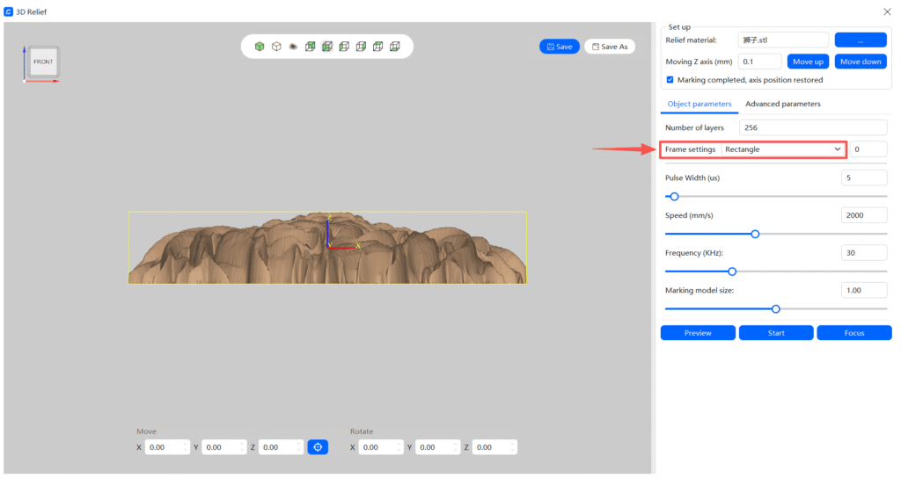Click the Rotate Z value spinner arrows

pyautogui.click(x=513, y=447)
